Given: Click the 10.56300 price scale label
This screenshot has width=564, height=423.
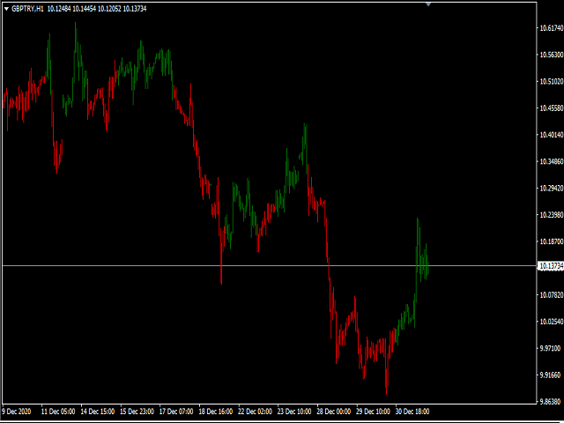Looking at the screenshot, I should tap(551, 55).
